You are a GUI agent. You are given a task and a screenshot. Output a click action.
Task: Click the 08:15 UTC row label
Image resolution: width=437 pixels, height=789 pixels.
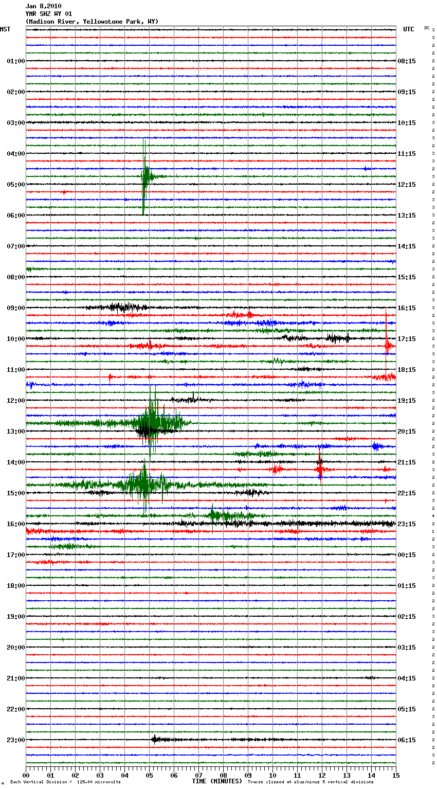(x=407, y=61)
